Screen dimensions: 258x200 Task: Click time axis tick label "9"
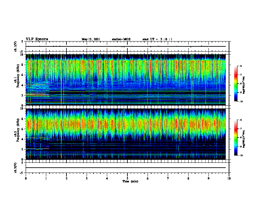click(x=208, y=178)
